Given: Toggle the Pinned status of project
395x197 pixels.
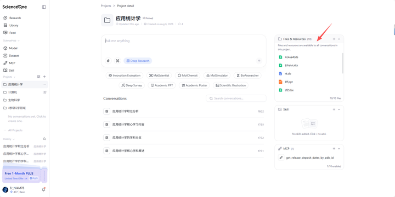Looking at the screenshot, I should pos(148,19).
